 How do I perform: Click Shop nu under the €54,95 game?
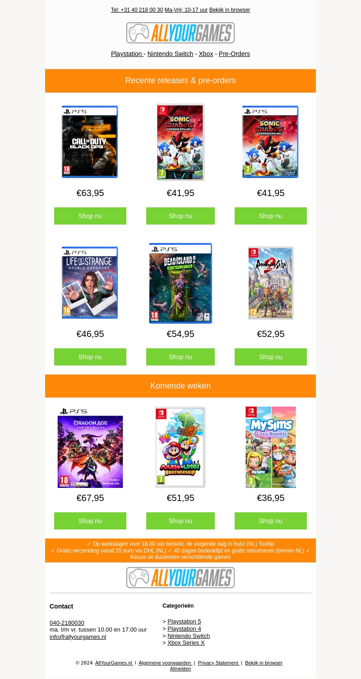pyautogui.click(x=180, y=357)
